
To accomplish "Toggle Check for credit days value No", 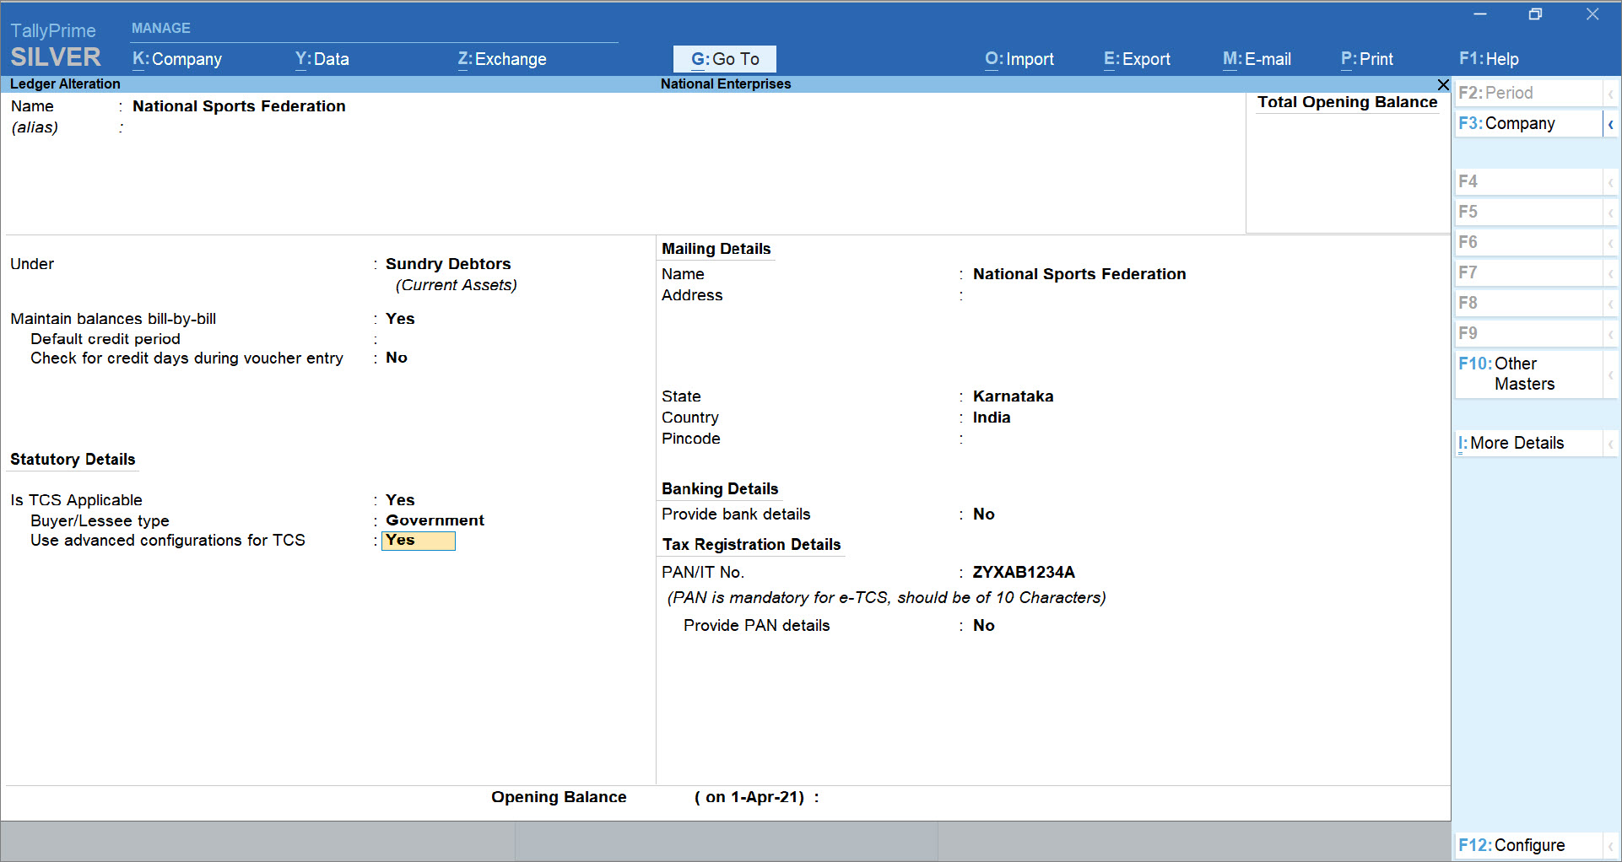I will (x=397, y=358).
